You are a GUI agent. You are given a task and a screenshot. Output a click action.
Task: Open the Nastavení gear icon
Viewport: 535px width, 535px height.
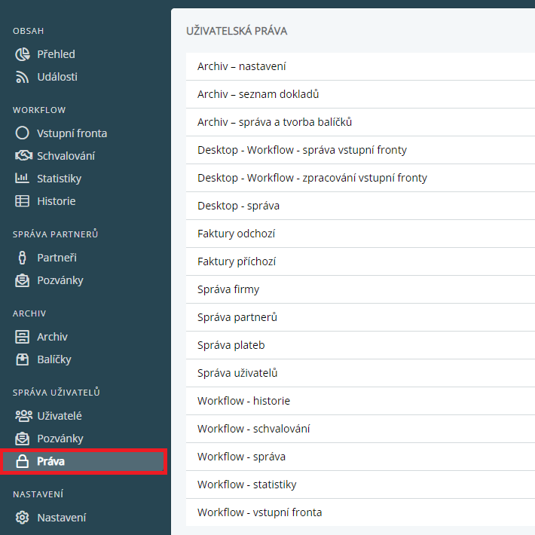23,518
